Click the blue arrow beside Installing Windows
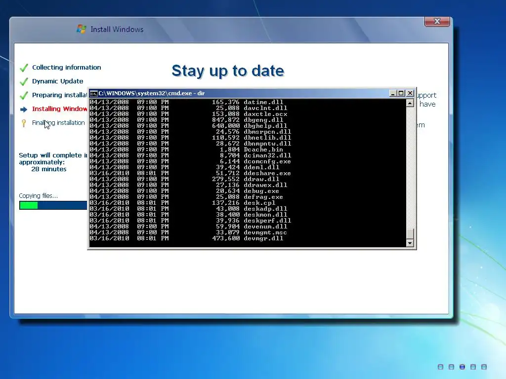 pyautogui.click(x=24, y=110)
